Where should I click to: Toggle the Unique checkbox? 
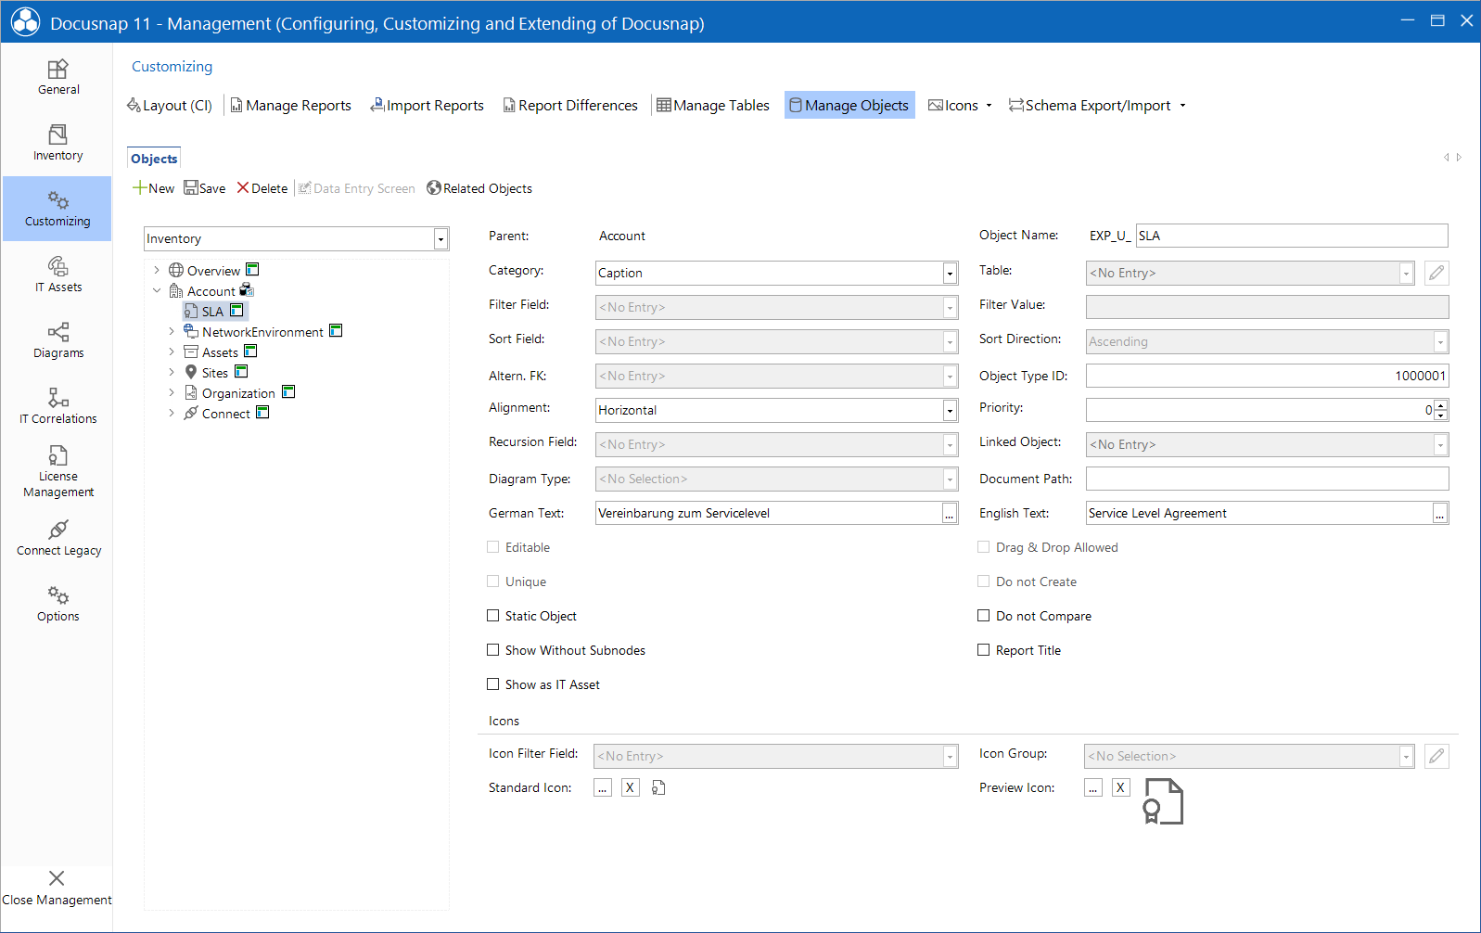click(493, 582)
